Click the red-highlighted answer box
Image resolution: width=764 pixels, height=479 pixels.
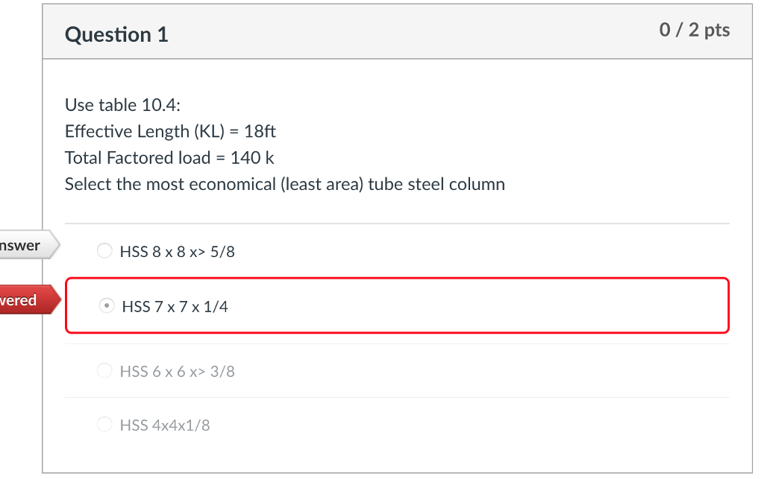coord(397,305)
